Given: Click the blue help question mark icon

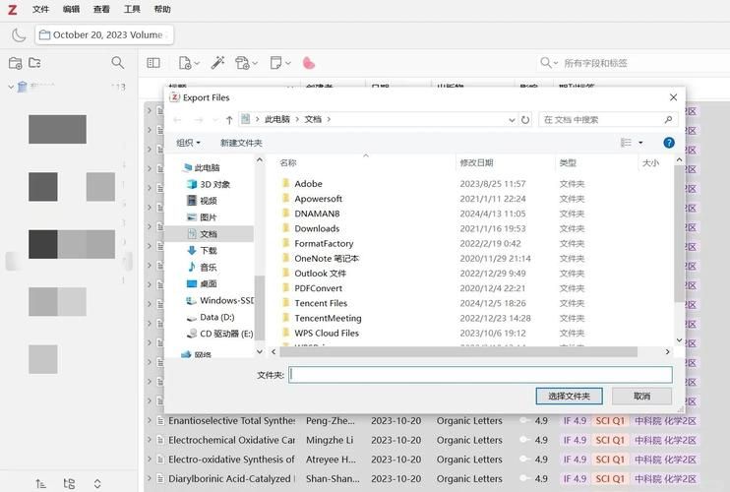Looking at the screenshot, I should (x=669, y=143).
